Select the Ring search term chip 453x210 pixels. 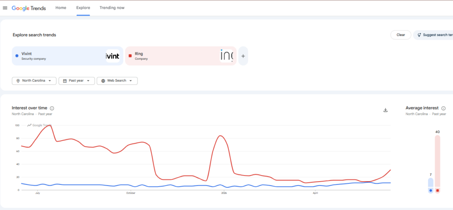181,56
